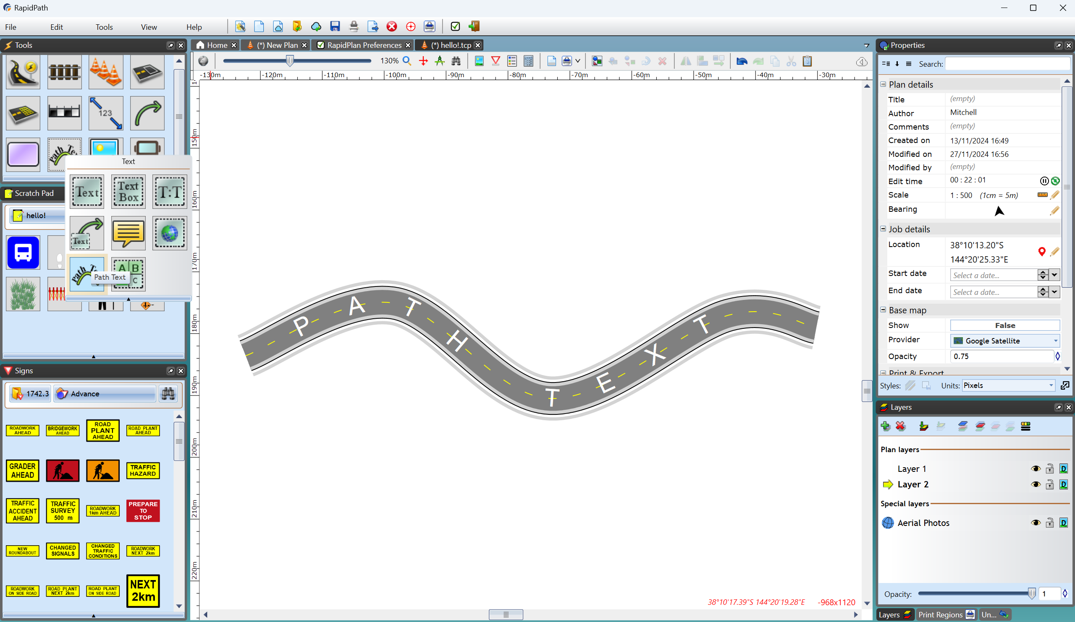The image size is (1075, 622).
Task: Open the Tools View menu
Action: coord(104,26)
